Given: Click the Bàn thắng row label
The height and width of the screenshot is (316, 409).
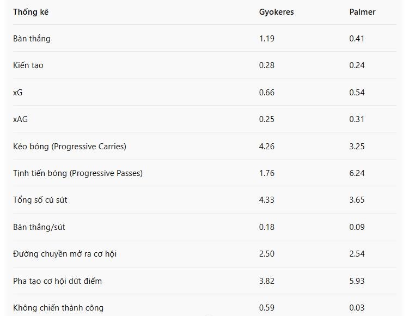Looking at the screenshot, I should coord(32,39).
